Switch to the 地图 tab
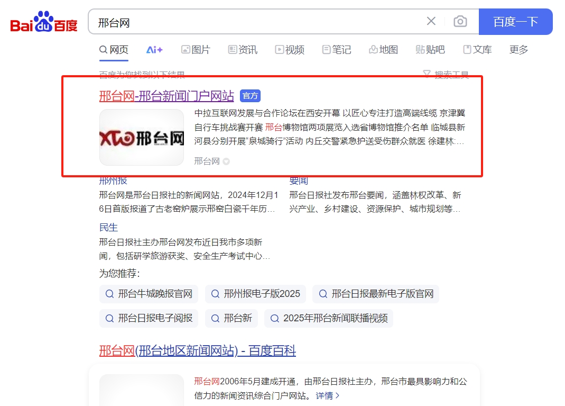 (x=383, y=50)
